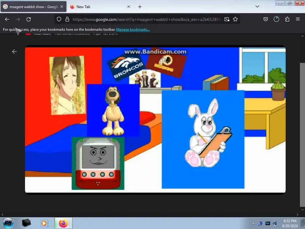305x229 pixels.
Task: Launch Windows Media Player from taskbar
Action: [44, 223]
